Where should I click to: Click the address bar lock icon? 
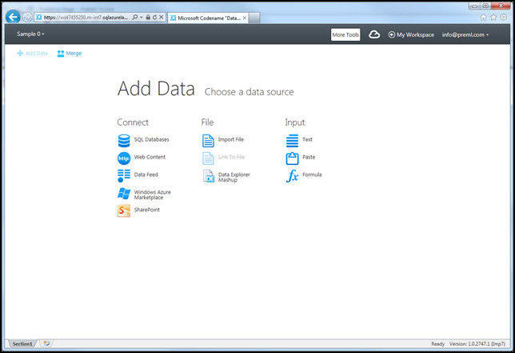(148, 17)
